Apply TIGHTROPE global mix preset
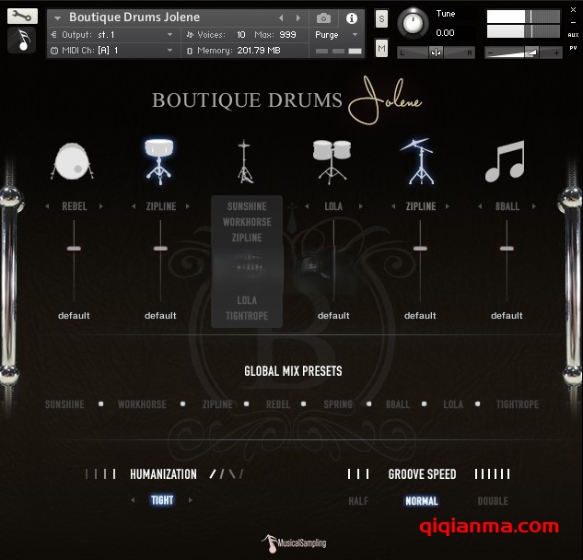This screenshot has width=583, height=560. pos(518,404)
